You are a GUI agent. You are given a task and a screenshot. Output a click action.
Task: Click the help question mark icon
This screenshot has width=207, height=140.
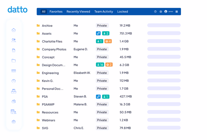tap(155, 12)
